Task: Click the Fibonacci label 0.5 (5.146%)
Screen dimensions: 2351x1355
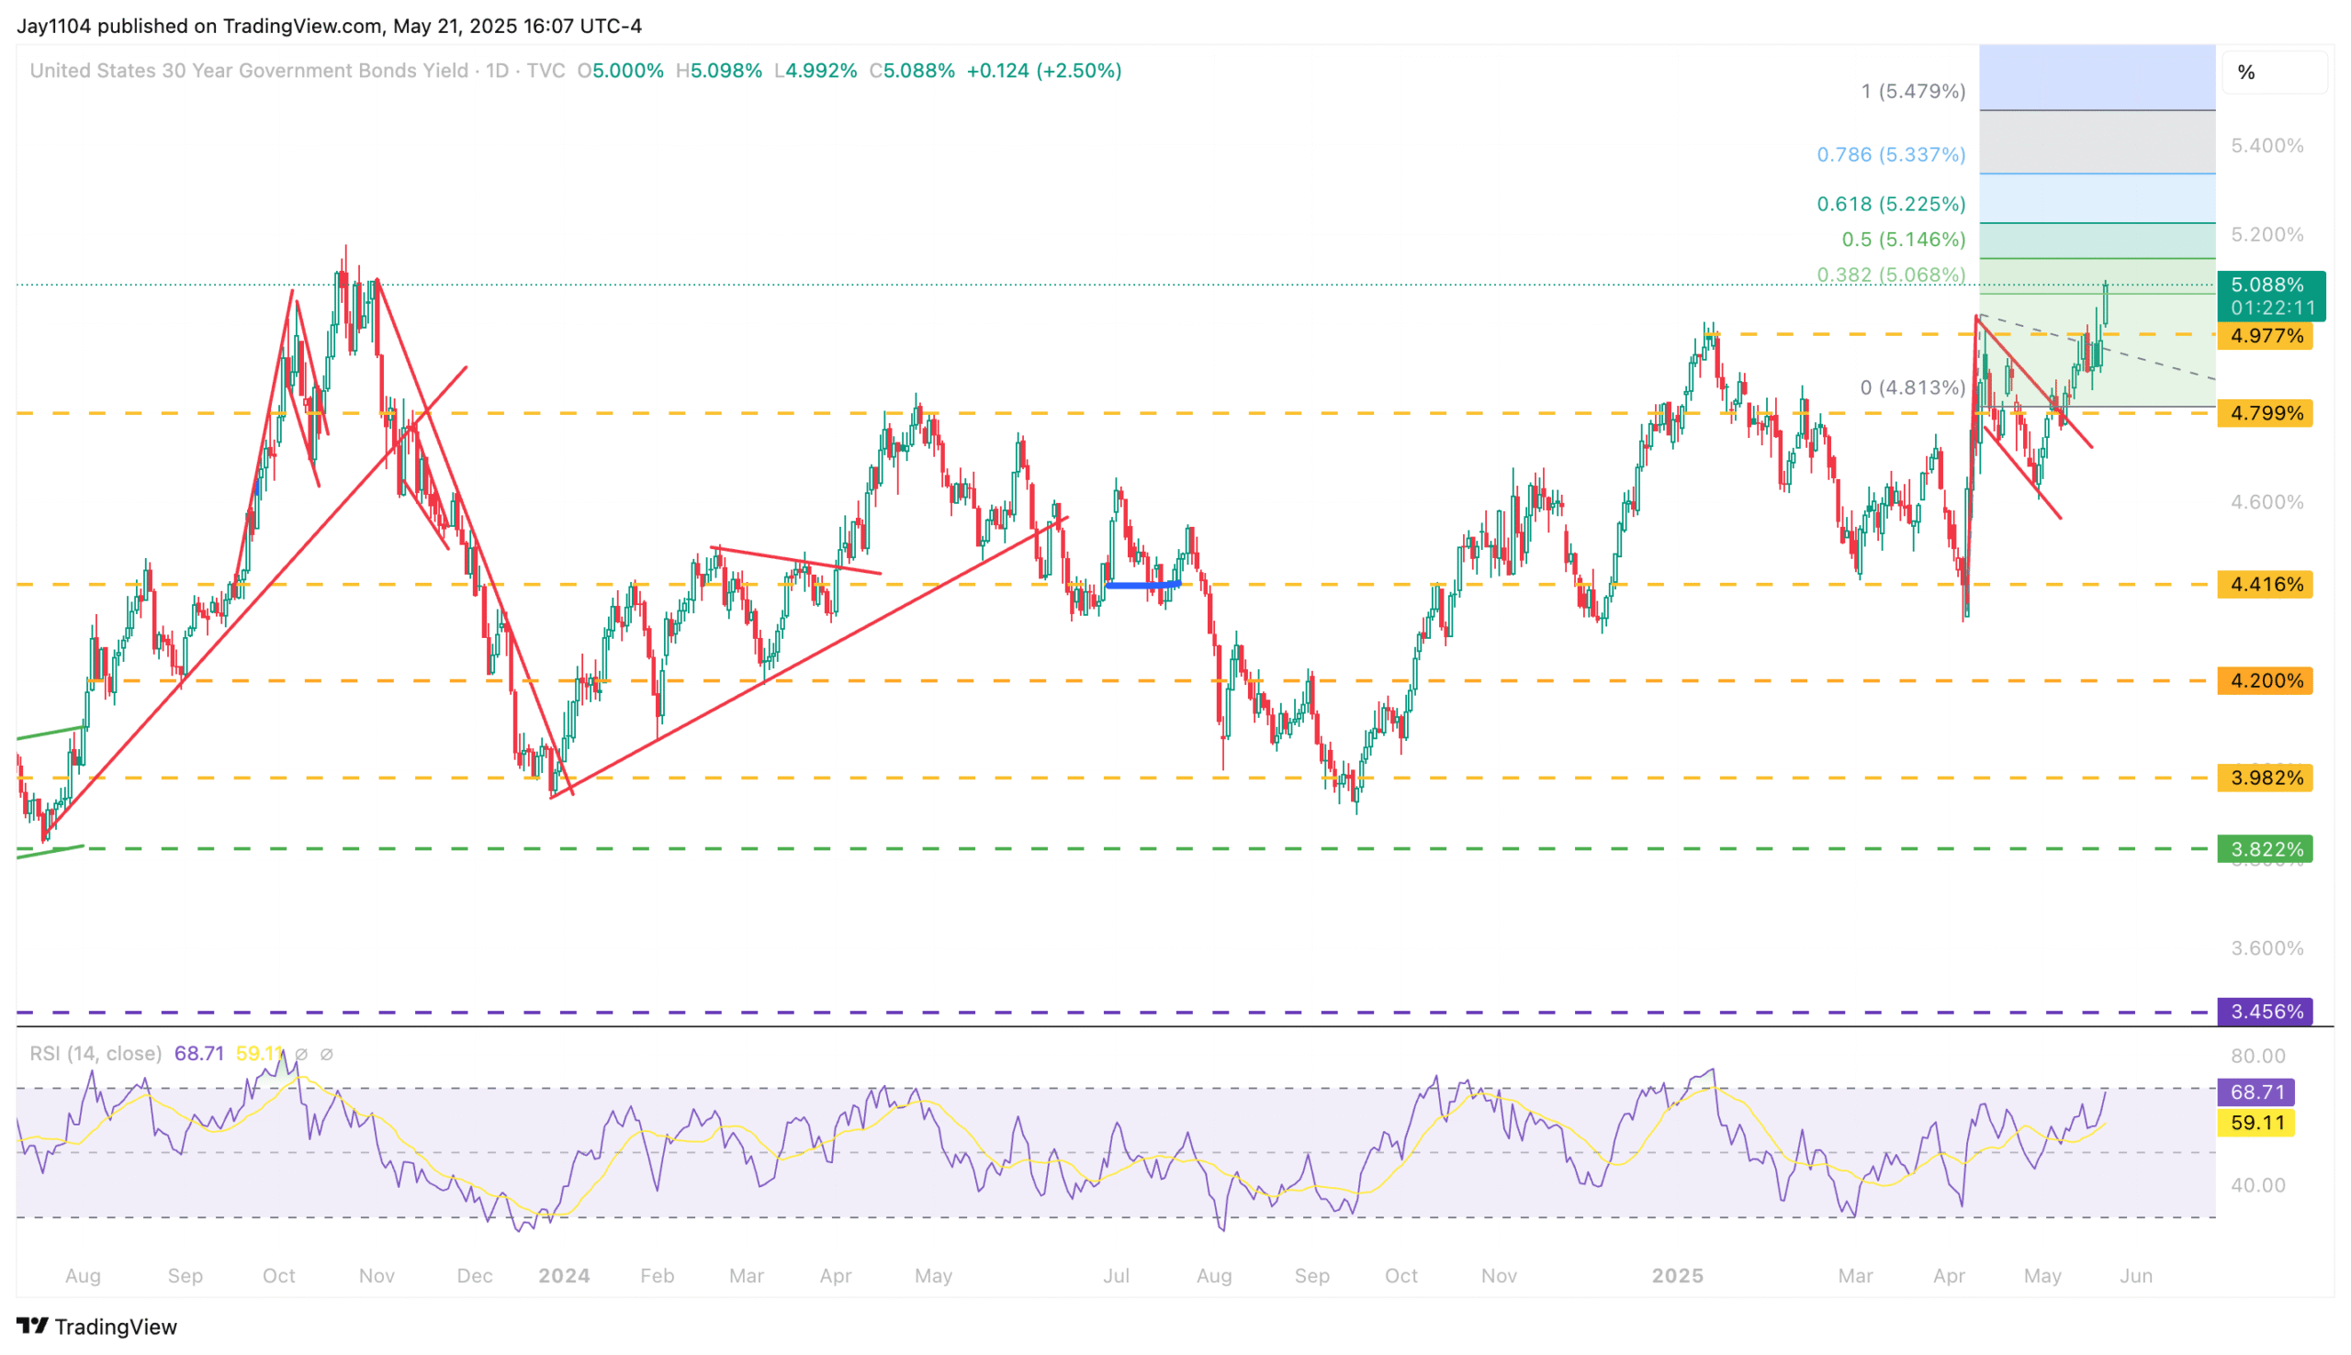Action: coord(1905,240)
